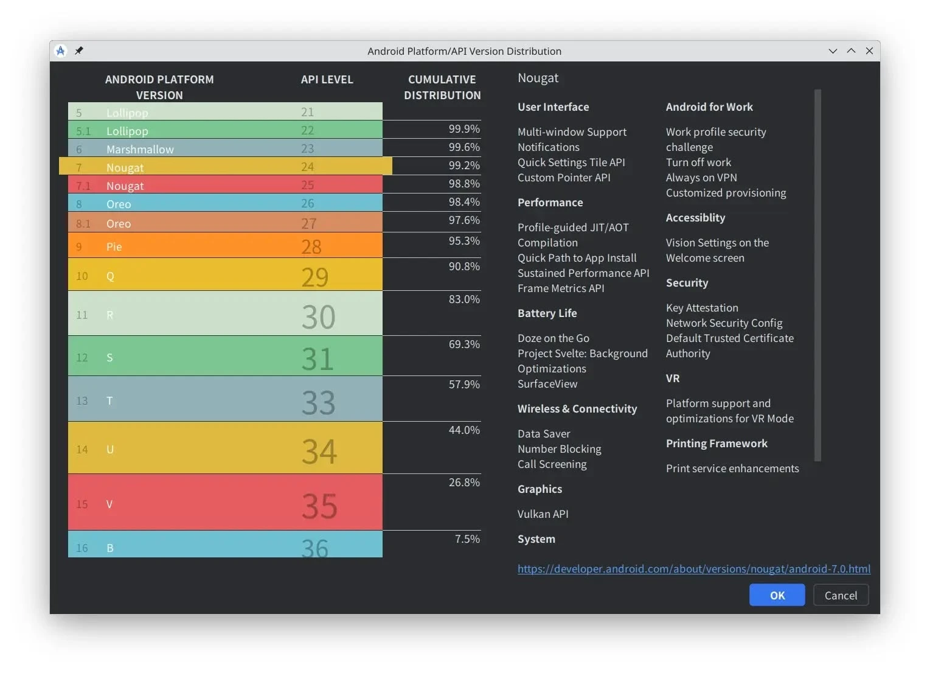Select the Android 15 V row
Viewport: 930px width, 673px height.
(x=225, y=503)
